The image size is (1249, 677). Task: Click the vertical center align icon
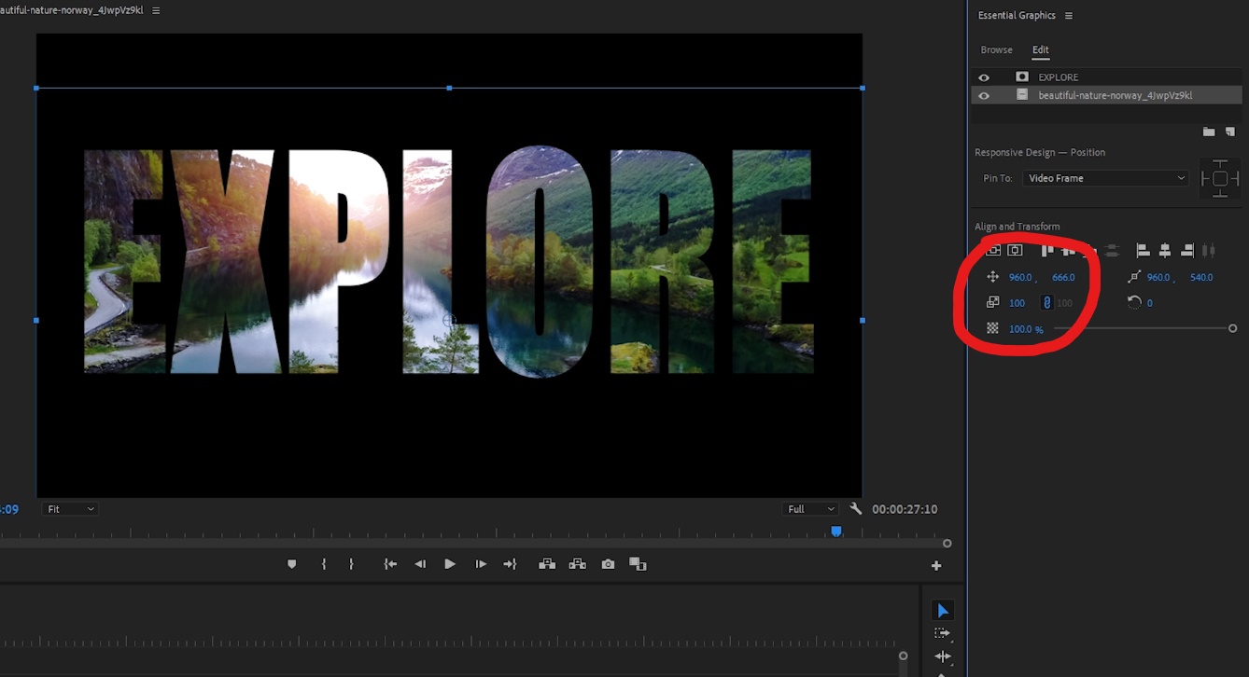[993, 250]
